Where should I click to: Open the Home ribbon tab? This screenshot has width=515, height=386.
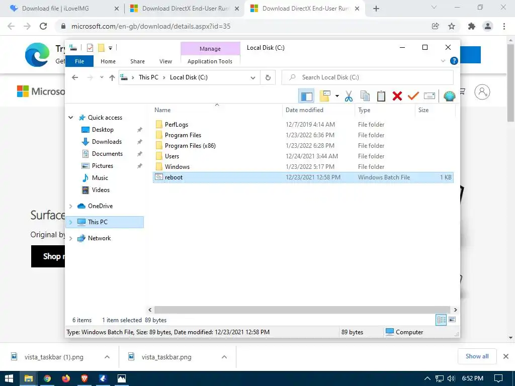click(108, 61)
